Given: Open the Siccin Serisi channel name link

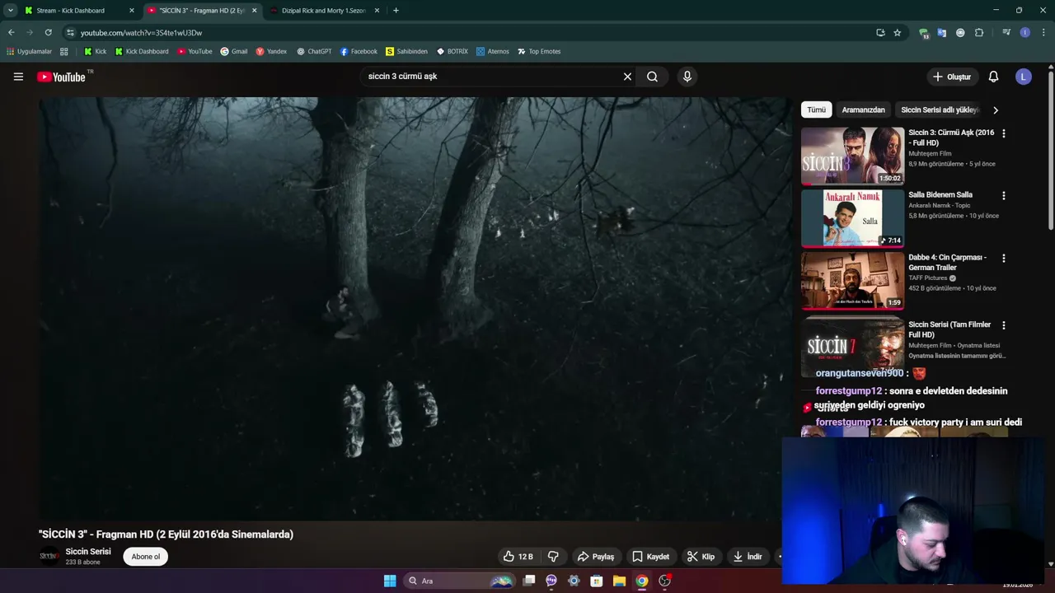Looking at the screenshot, I should point(88,552).
